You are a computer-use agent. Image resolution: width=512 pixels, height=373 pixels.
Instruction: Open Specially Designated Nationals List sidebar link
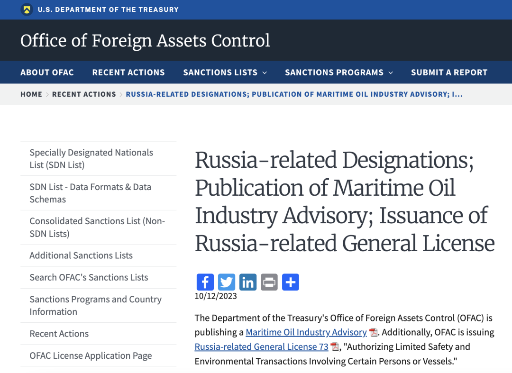pyautogui.click(x=98, y=159)
